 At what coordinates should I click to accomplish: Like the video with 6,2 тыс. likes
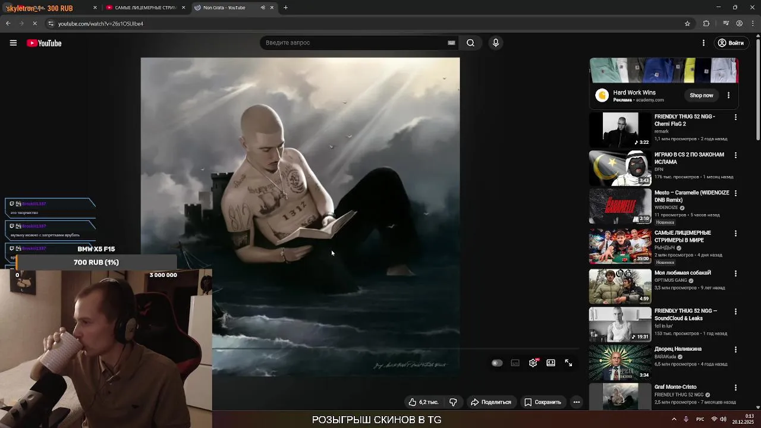[423, 402]
